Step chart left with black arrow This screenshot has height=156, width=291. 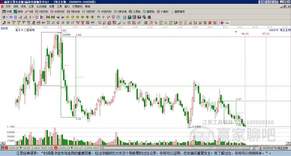(58, 17)
